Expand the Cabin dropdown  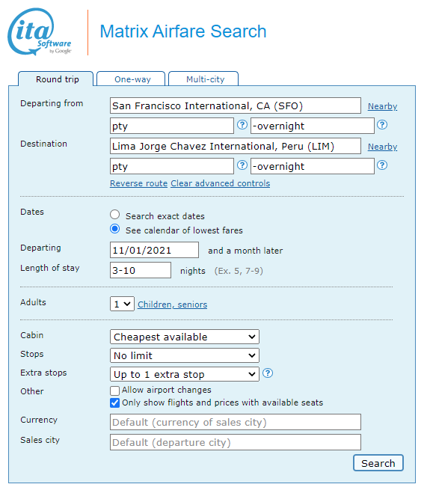click(x=185, y=337)
